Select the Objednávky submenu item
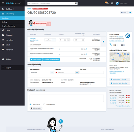The height and width of the screenshot is (132, 134). (12, 18)
